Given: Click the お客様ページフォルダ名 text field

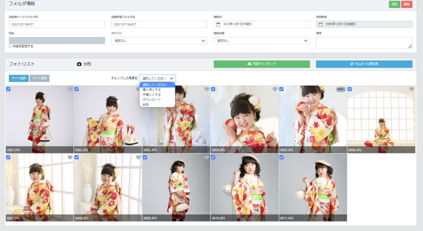Looking at the screenshot, I should (x=57, y=24).
